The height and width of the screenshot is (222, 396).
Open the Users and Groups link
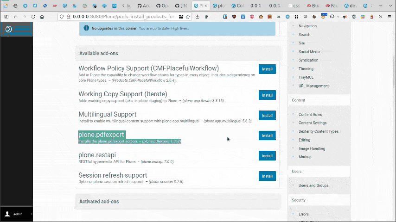(313, 185)
